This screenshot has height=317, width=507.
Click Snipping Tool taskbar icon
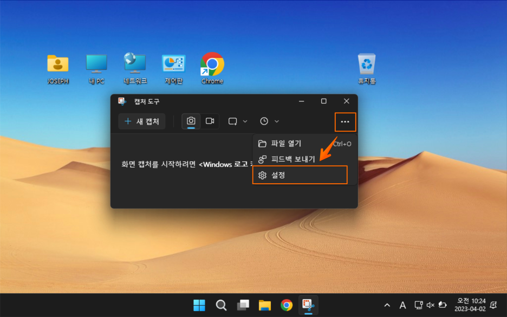pos(308,305)
